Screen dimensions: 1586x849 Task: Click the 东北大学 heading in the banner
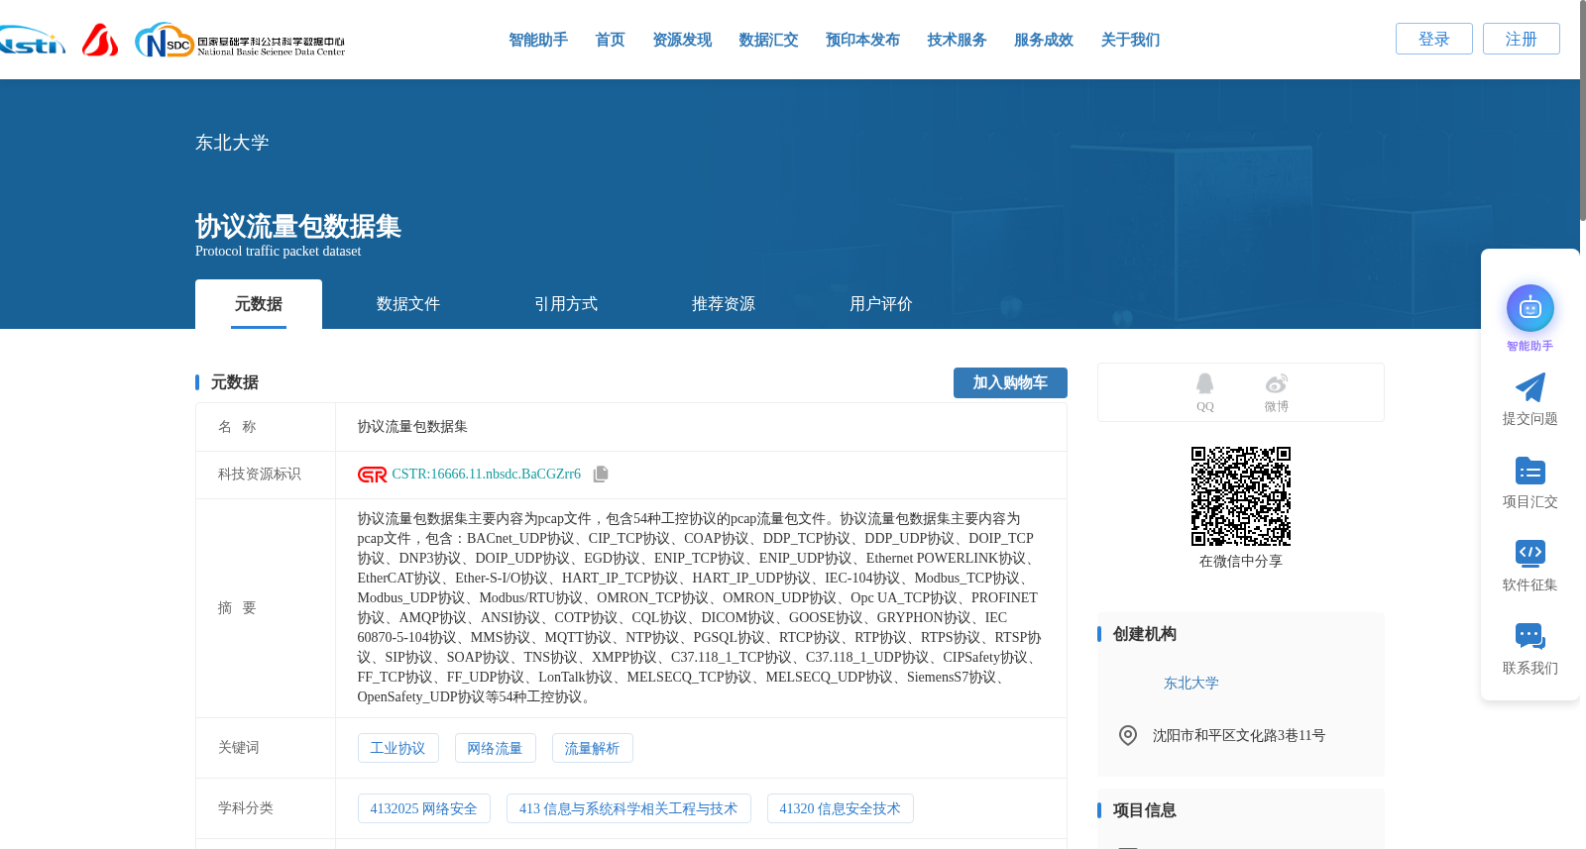tap(232, 143)
